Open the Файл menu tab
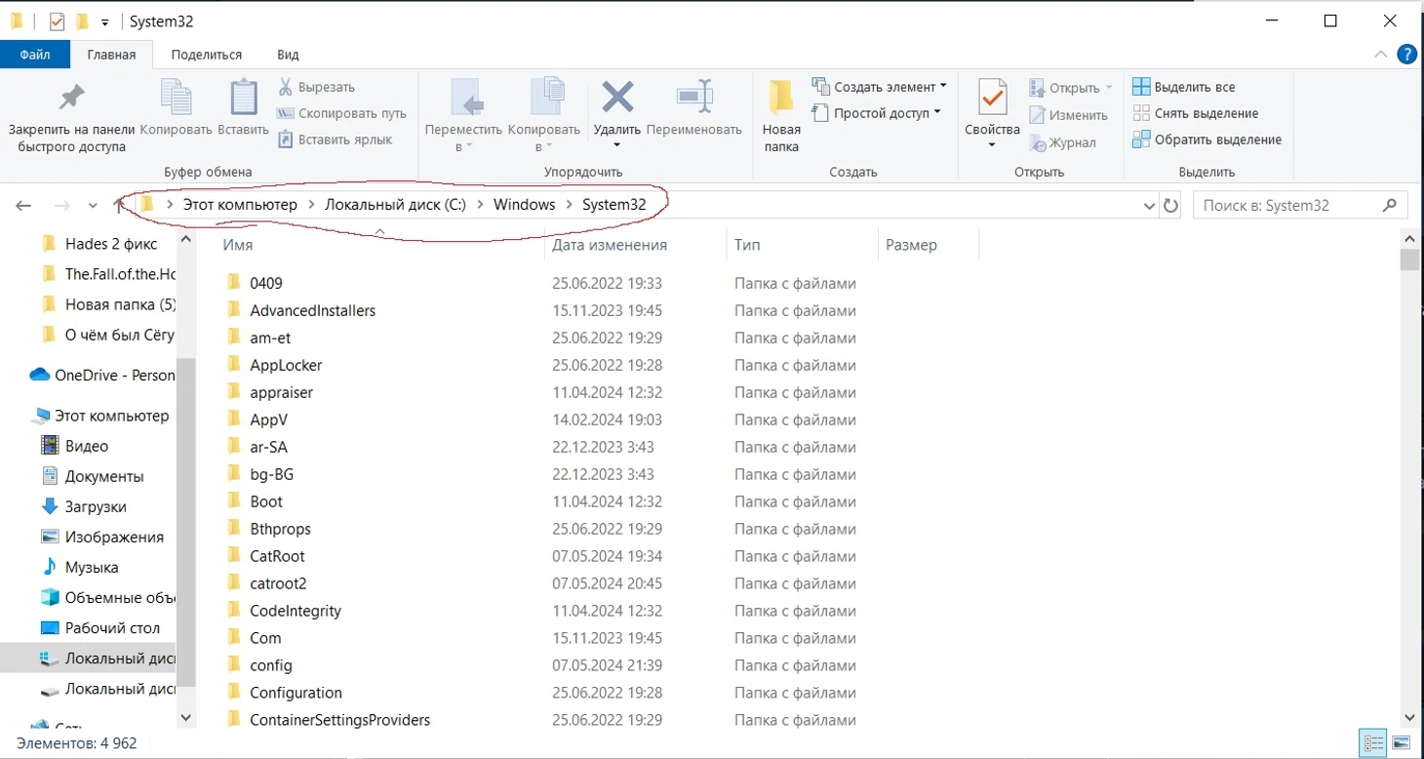 pyautogui.click(x=35, y=55)
